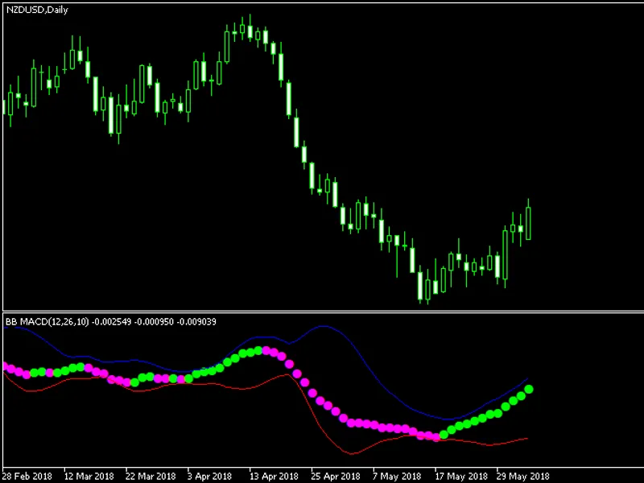Click the 7 May 2018 date label
Viewport: 644px width, 483px height.
pos(397,477)
